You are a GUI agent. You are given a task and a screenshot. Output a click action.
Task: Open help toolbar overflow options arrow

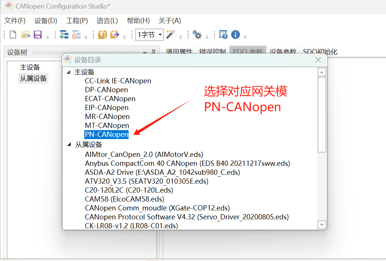[x=245, y=37]
